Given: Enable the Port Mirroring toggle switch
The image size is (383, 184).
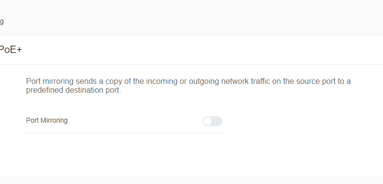Looking at the screenshot, I should coord(213,121).
